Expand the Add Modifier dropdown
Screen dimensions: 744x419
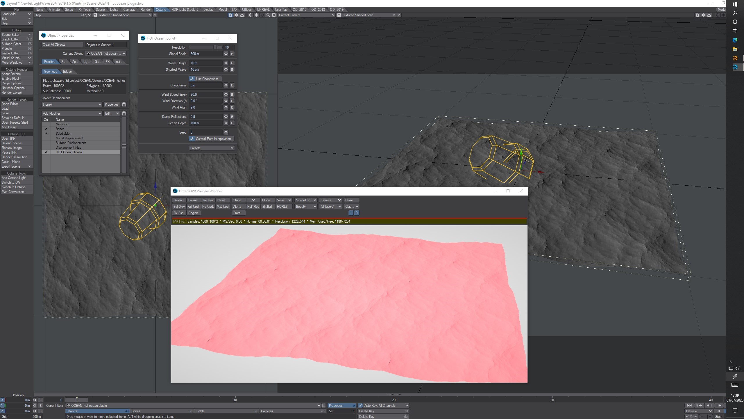coord(71,113)
